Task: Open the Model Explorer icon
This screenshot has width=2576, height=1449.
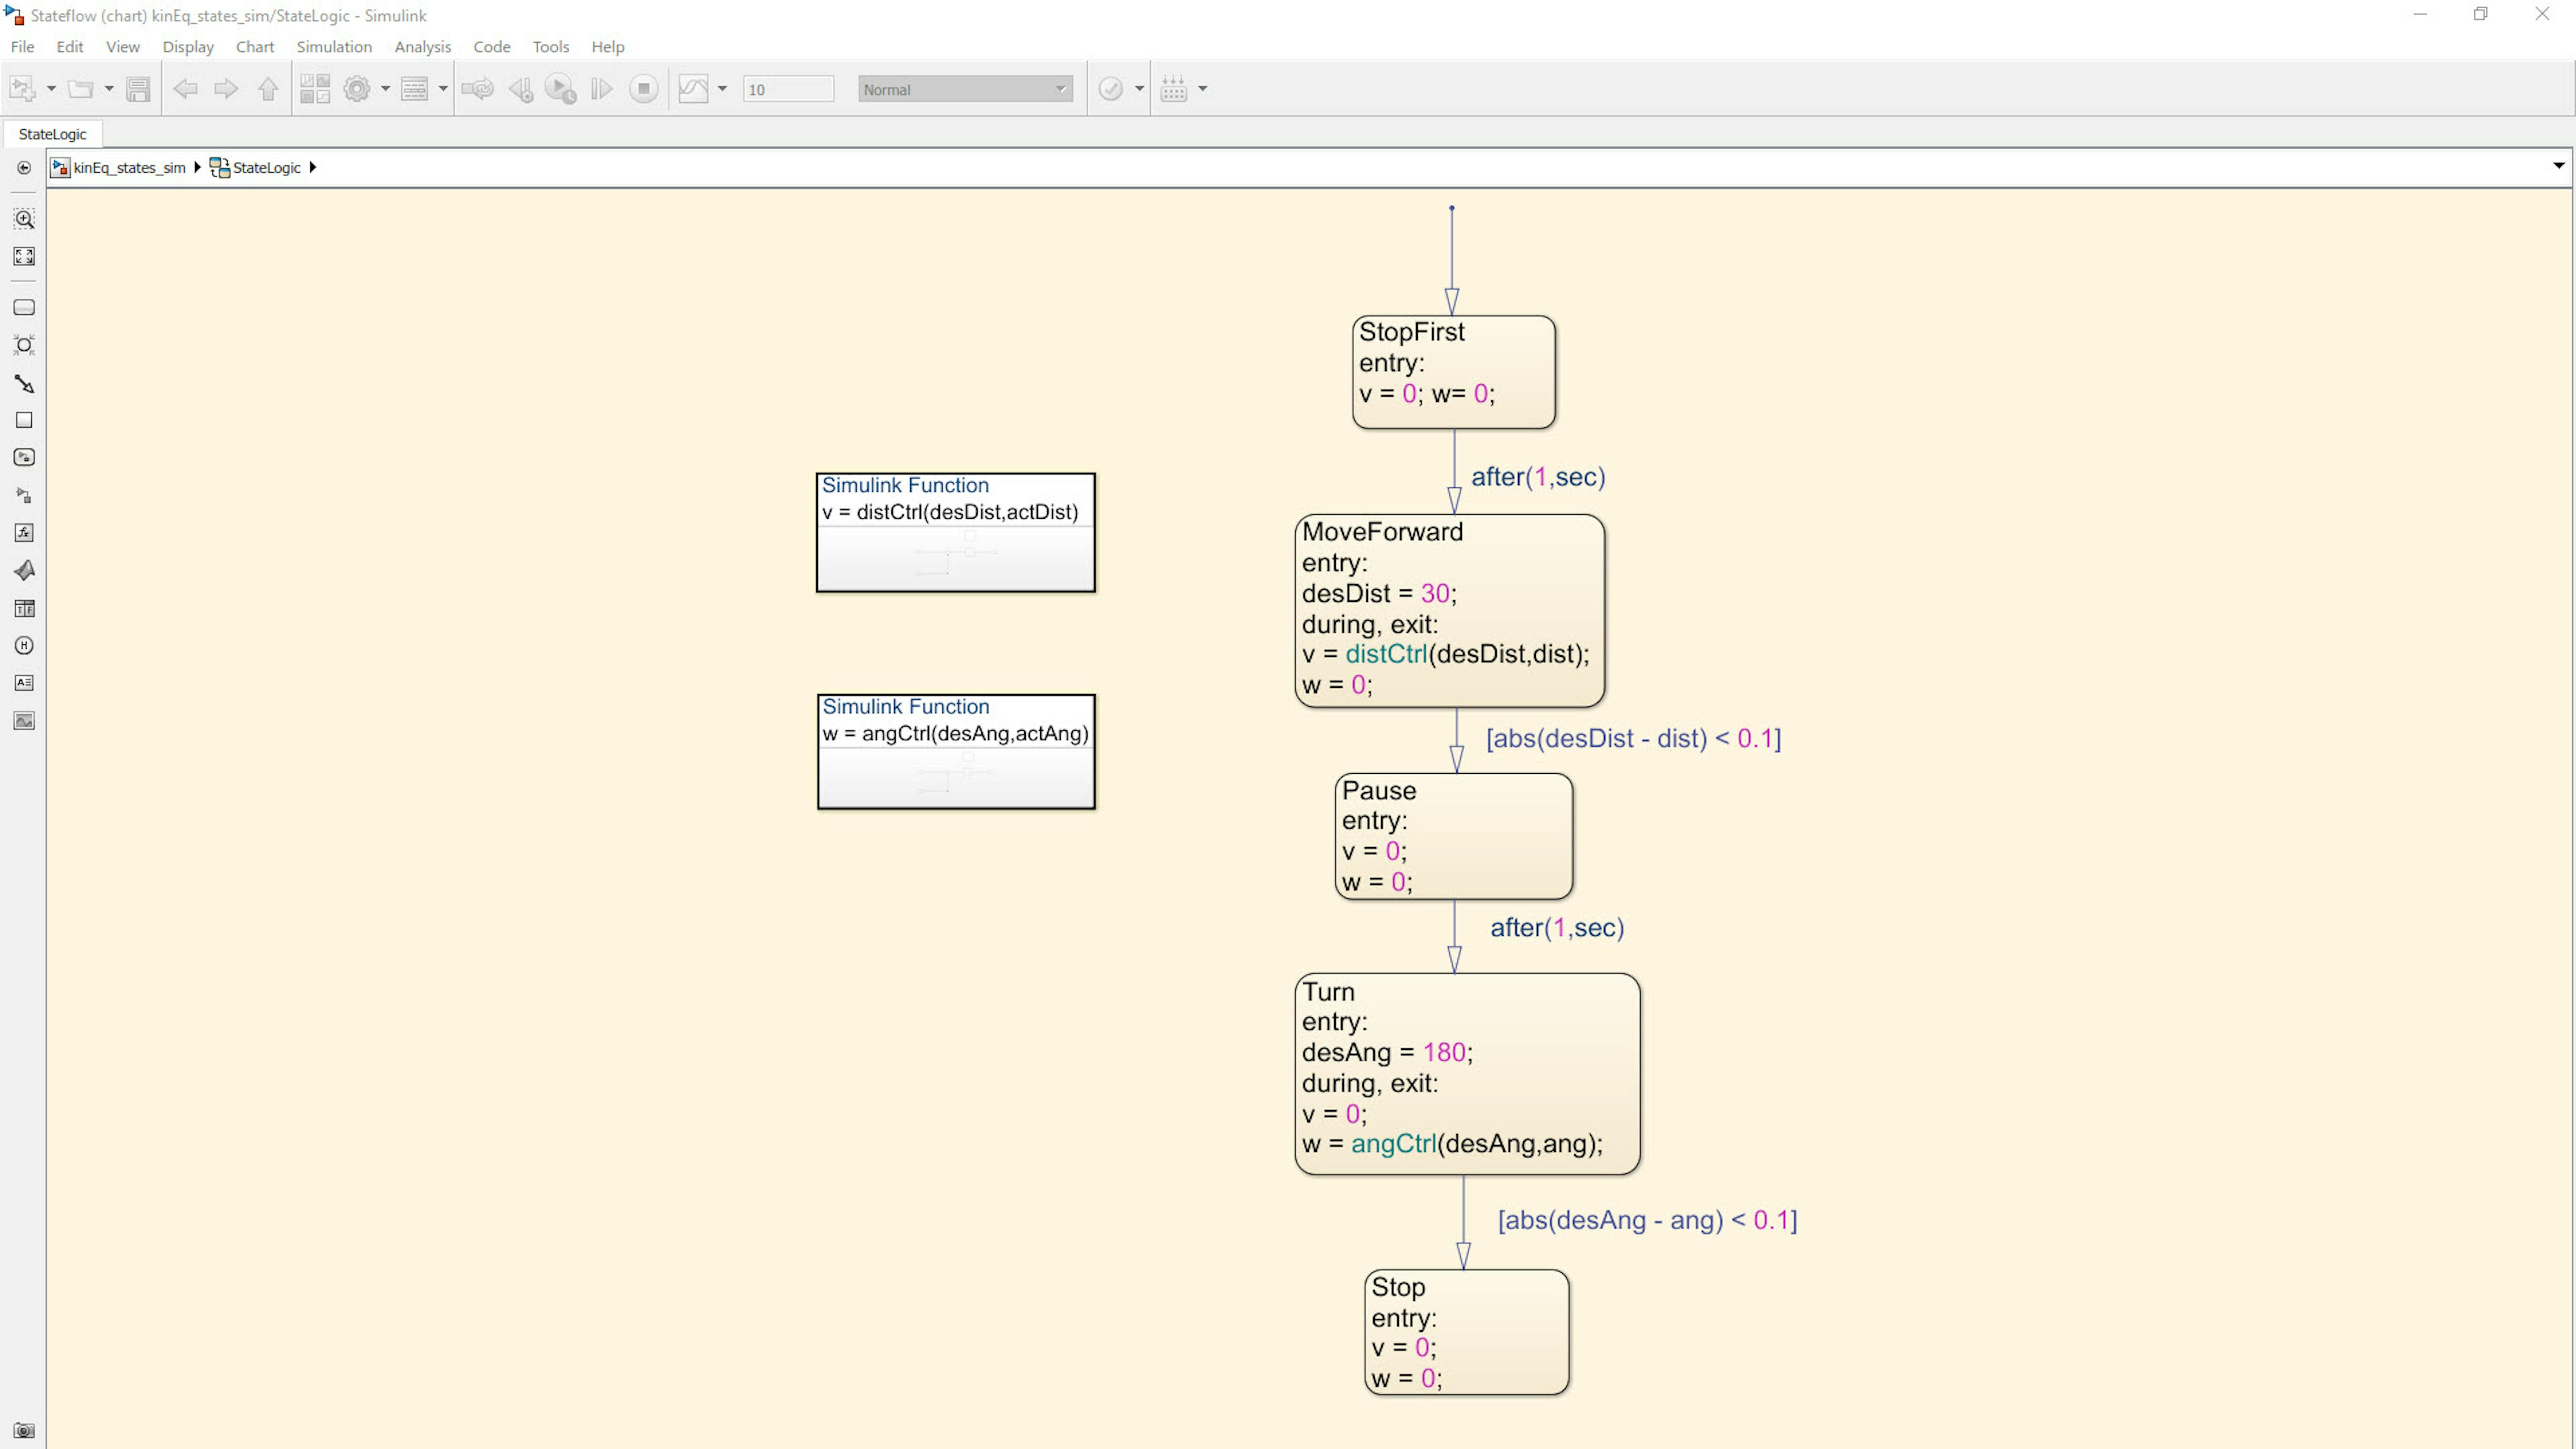Action: [x=414, y=89]
